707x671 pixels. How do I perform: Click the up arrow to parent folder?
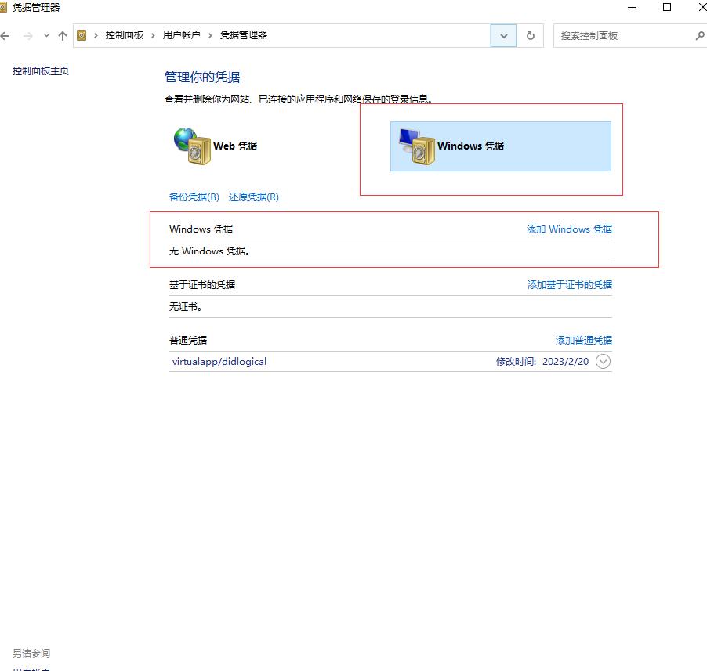coord(62,35)
